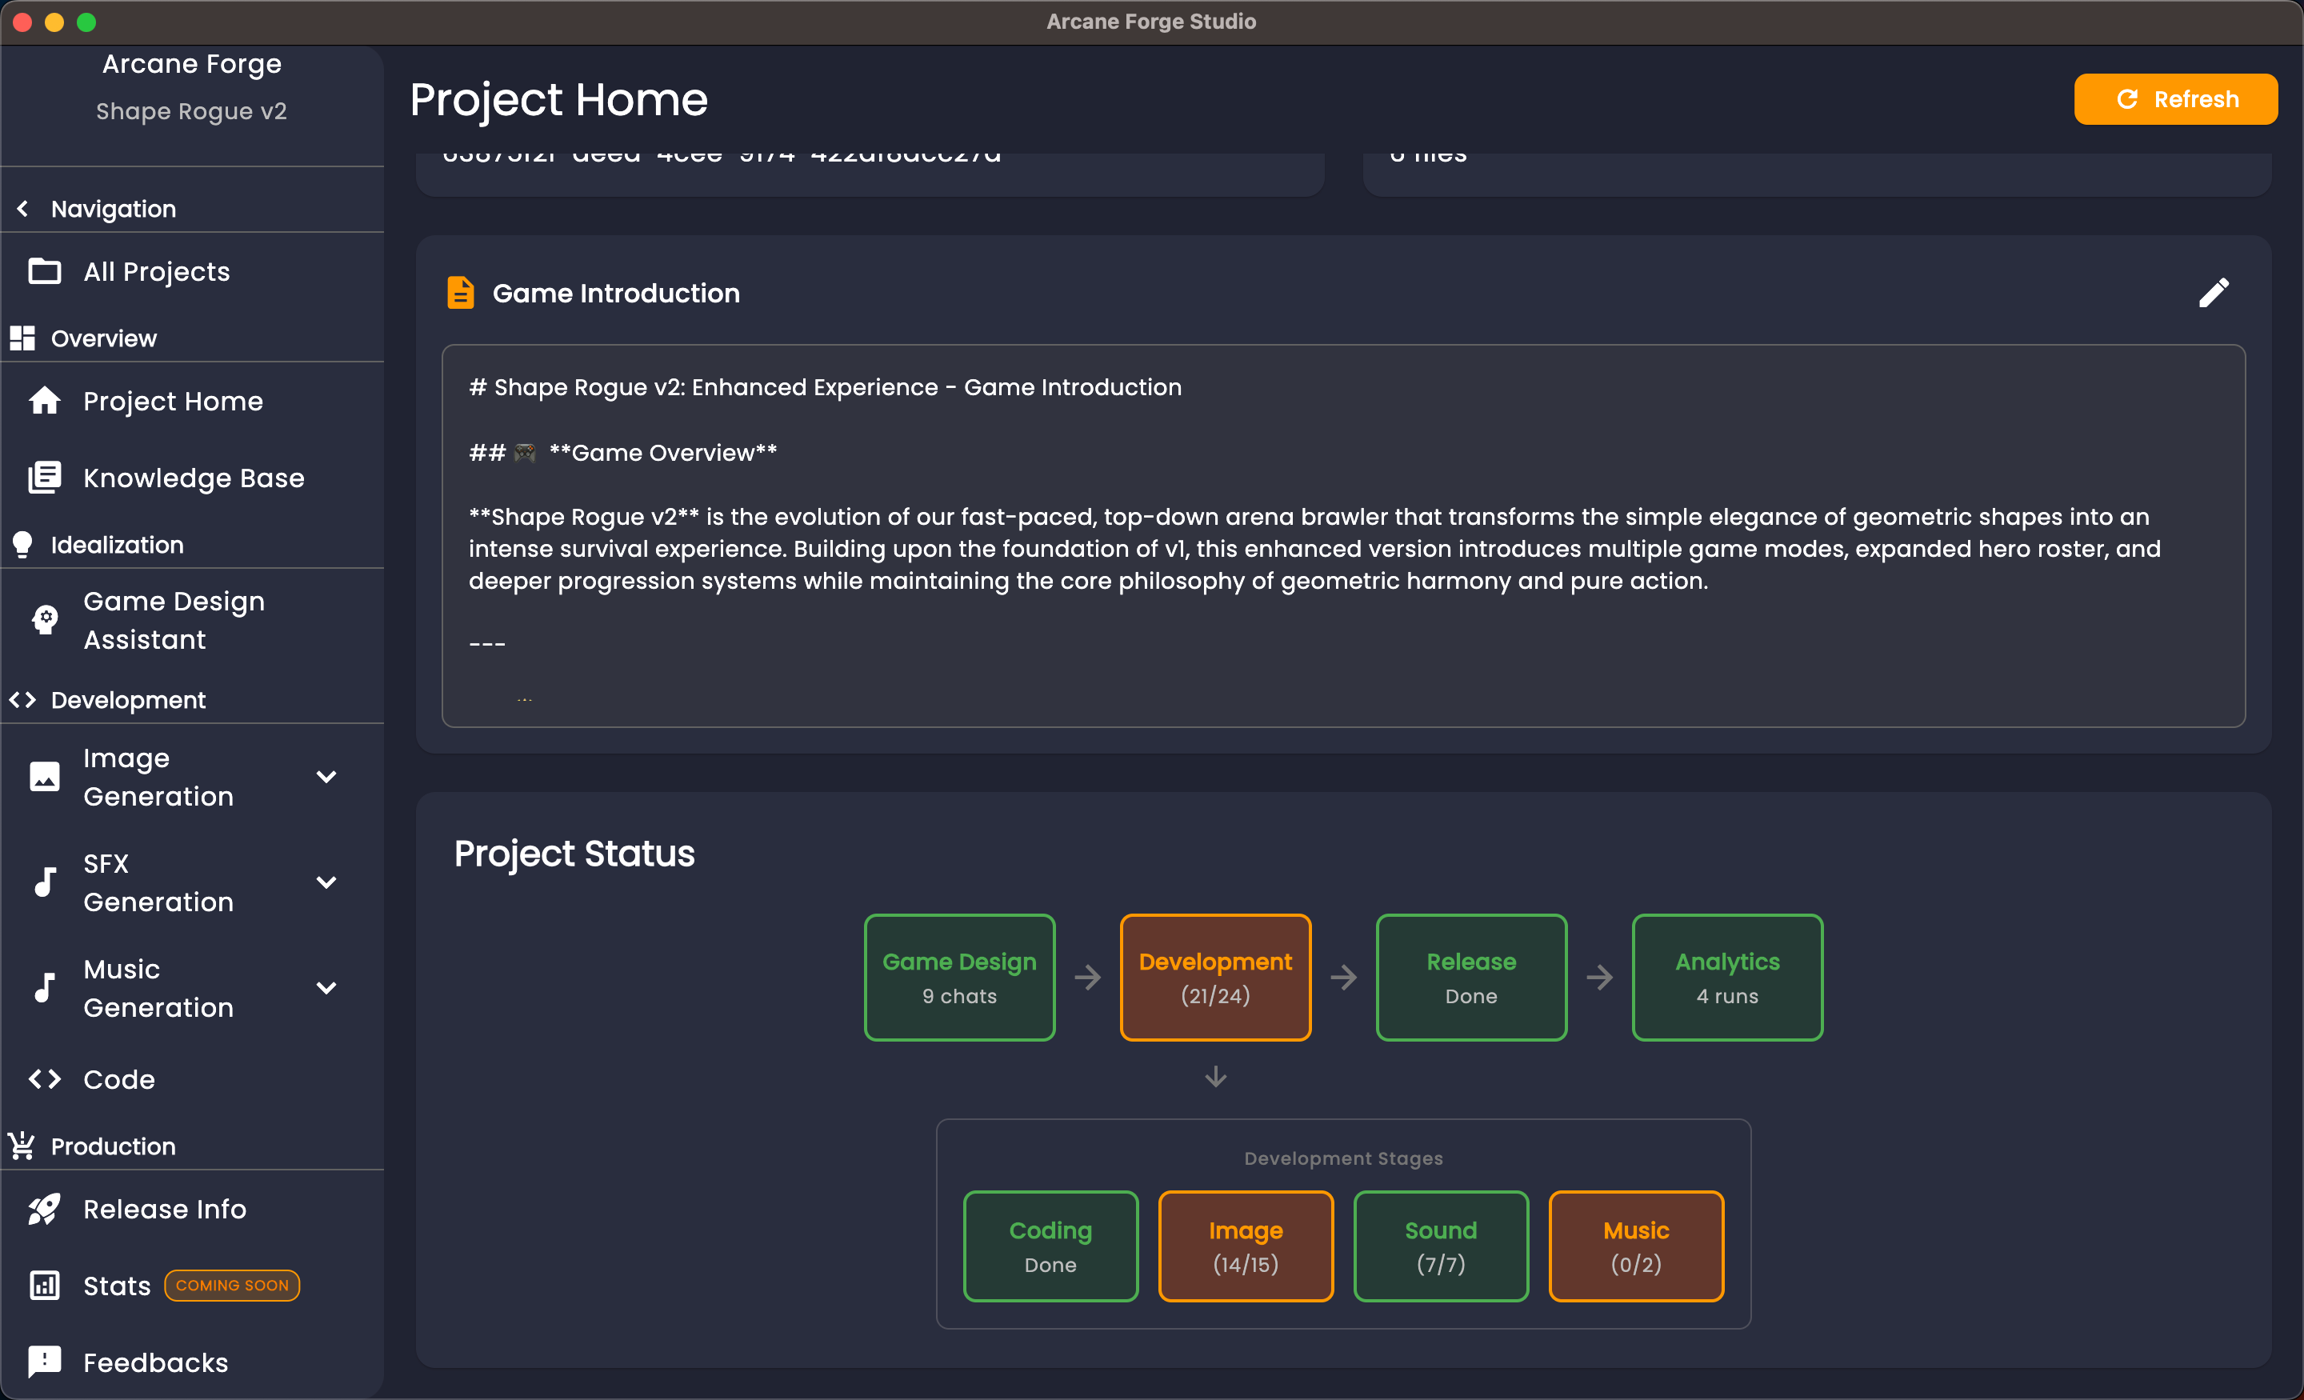2304x1400 pixels.
Task: Select the Music (0/2) stage box
Action: pos(1635,1246)
